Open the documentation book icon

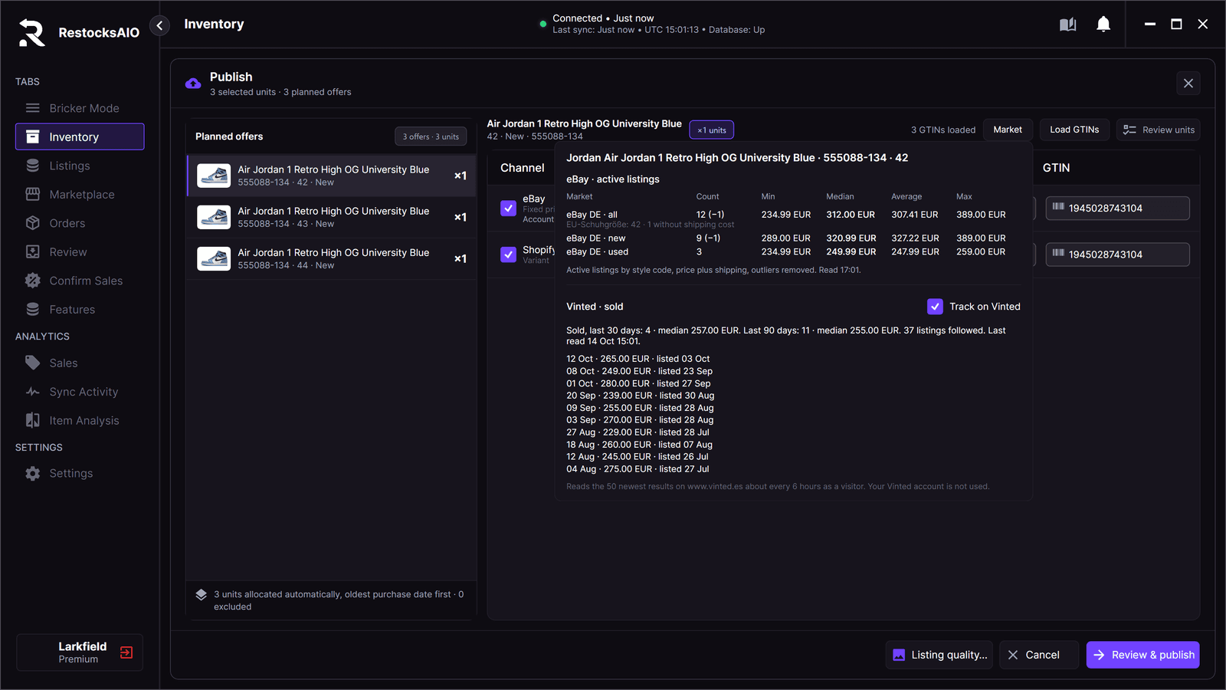[1067, 25]
